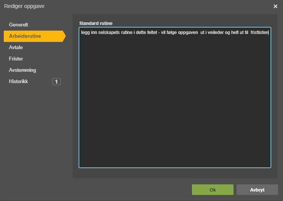Select the Arbeidsrutine tab
This screenshot has width=283, height=201.
click(x=35, y=36)
